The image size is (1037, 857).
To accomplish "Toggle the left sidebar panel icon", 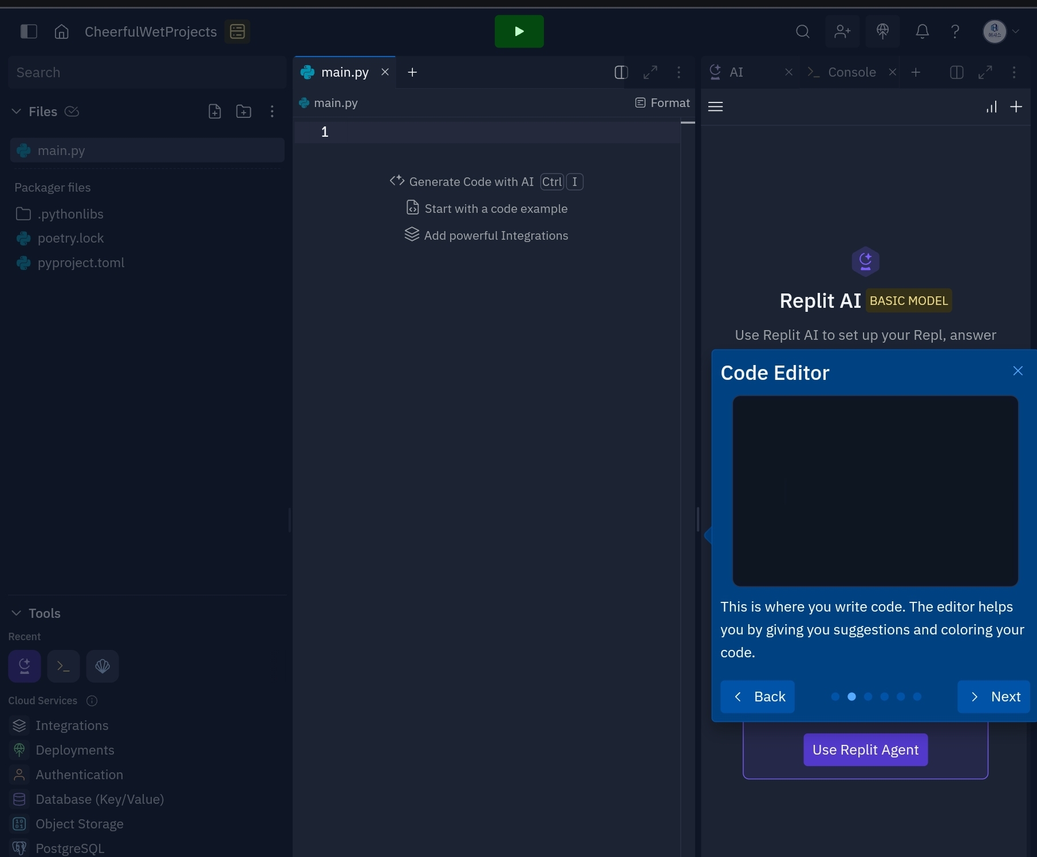I will point(29,31).
